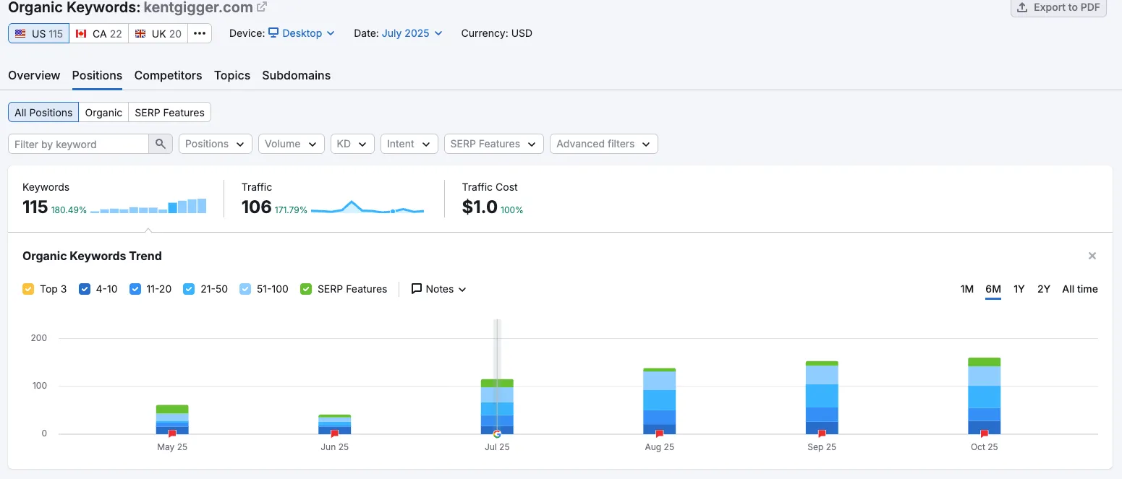The width and height of the screenshot is (1122, 479).
Task: Open external link icon beside kentgigger.com
Action: [x=262, y=7]
